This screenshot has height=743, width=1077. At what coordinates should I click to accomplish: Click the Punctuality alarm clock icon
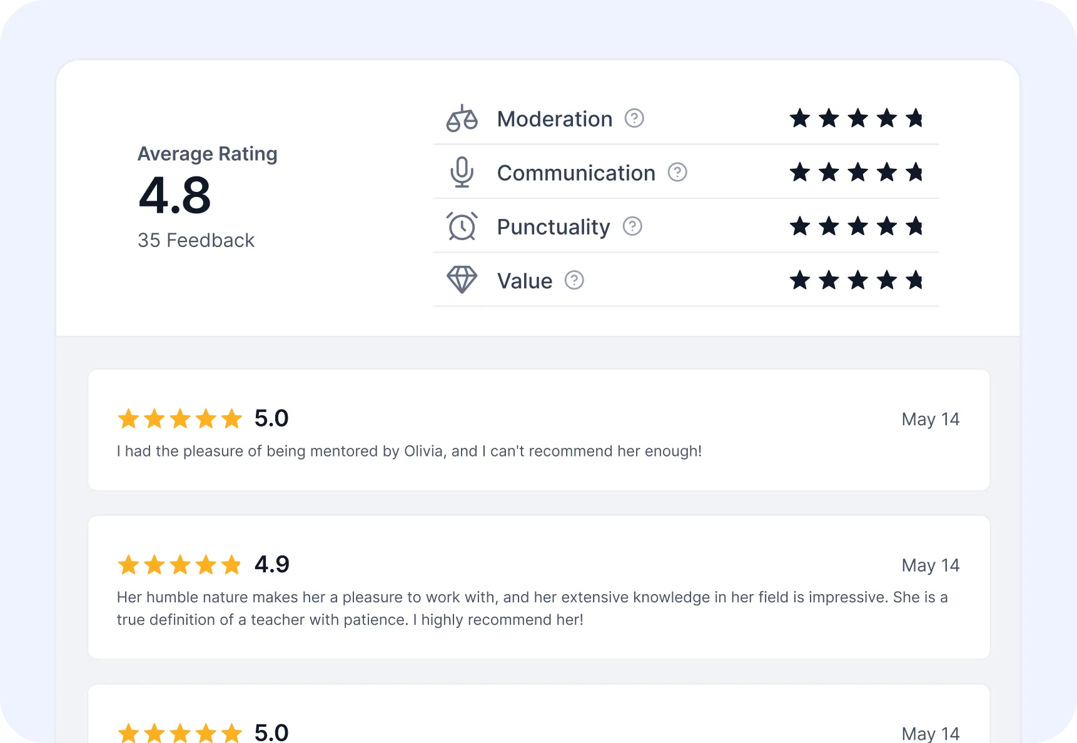[x=462, y=226]
